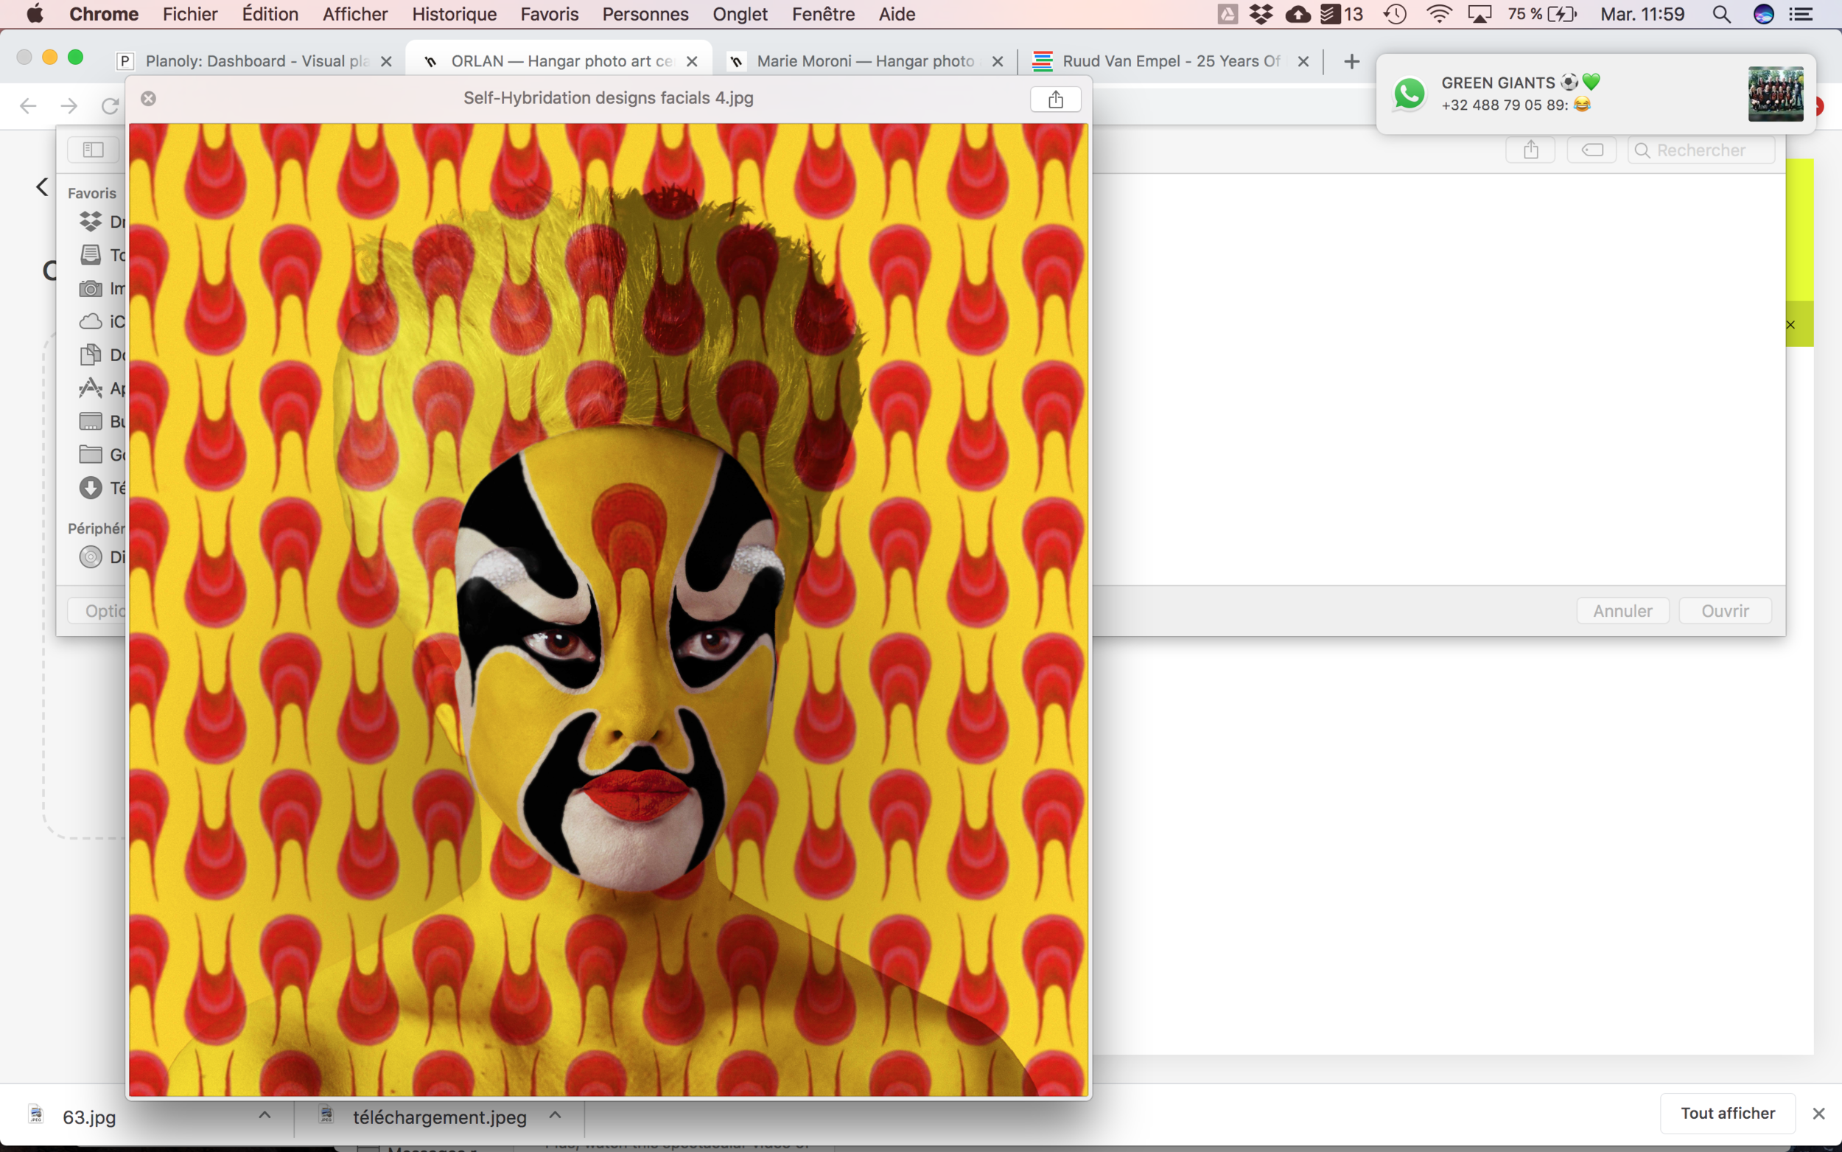This screenshot has height=1152, width=1842.
Task: Open the Spotlight search magnifier icon
Action: pyautogui.click(x=1721, y=15)
